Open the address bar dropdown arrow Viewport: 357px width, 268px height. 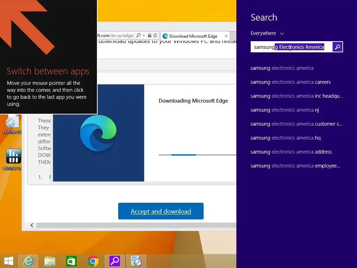coord(144,36)
